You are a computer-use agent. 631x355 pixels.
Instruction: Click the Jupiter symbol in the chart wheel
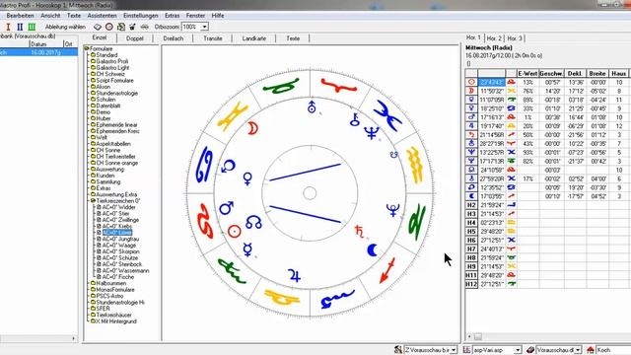294,275
